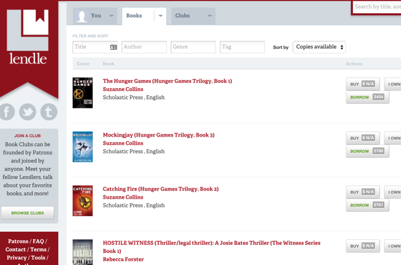401x265 pixels.
Task: Click the Lendle logo
Action: pos(28,37)
